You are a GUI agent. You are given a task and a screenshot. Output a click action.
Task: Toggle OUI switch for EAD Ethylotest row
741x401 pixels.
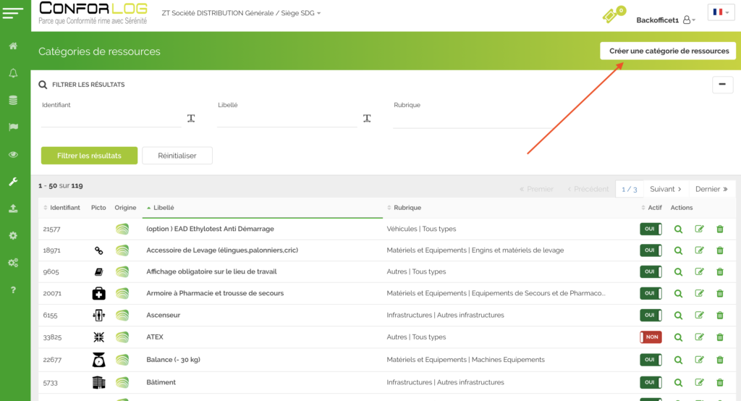[651, 229]
